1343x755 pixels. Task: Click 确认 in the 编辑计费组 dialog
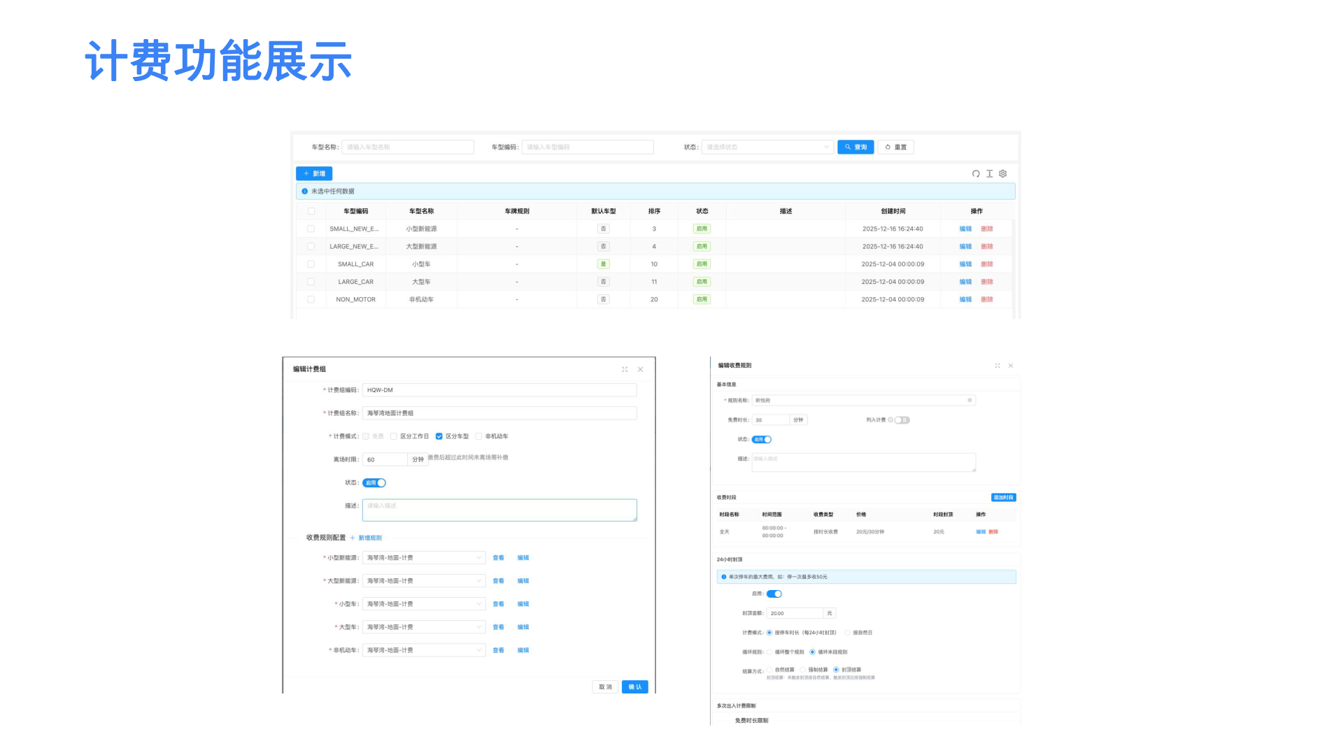coord(635,687)
